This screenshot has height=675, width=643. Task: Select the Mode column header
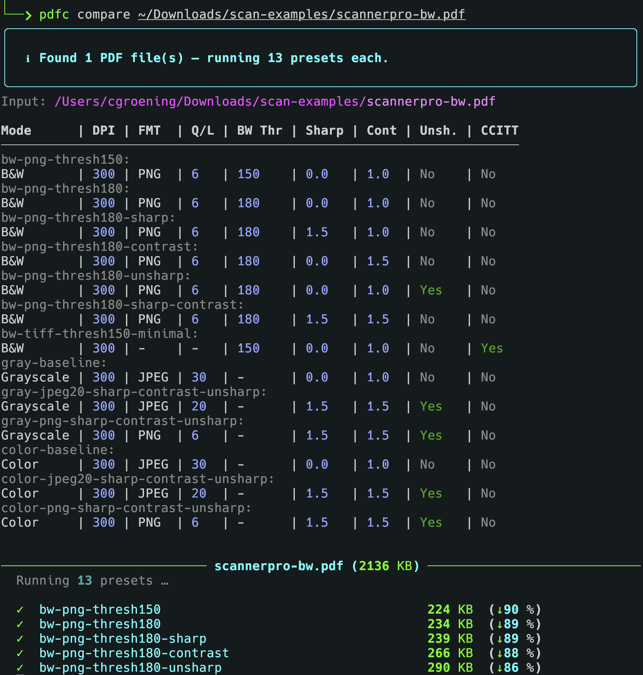tap(16, 130)
